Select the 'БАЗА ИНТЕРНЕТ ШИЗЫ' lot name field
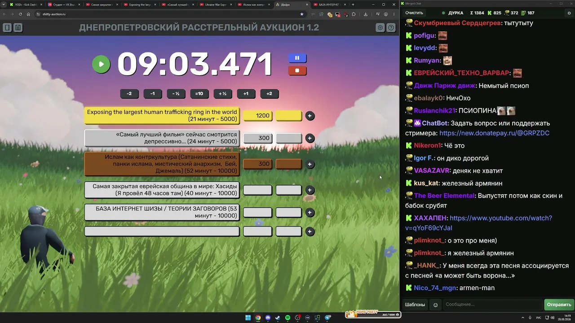 (162, 213)
